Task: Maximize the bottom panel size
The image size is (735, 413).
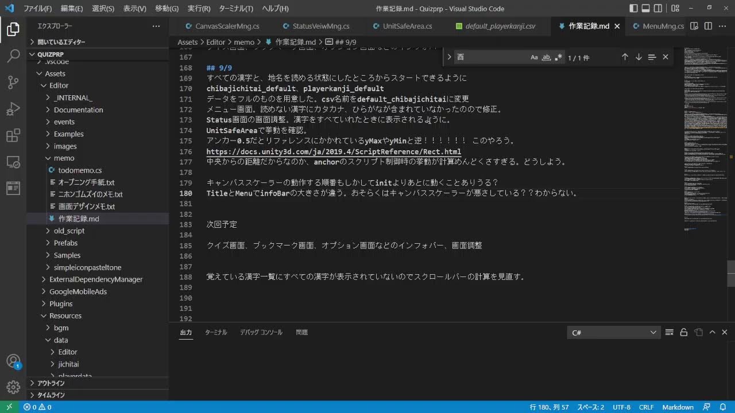Action: pos(712,333)
